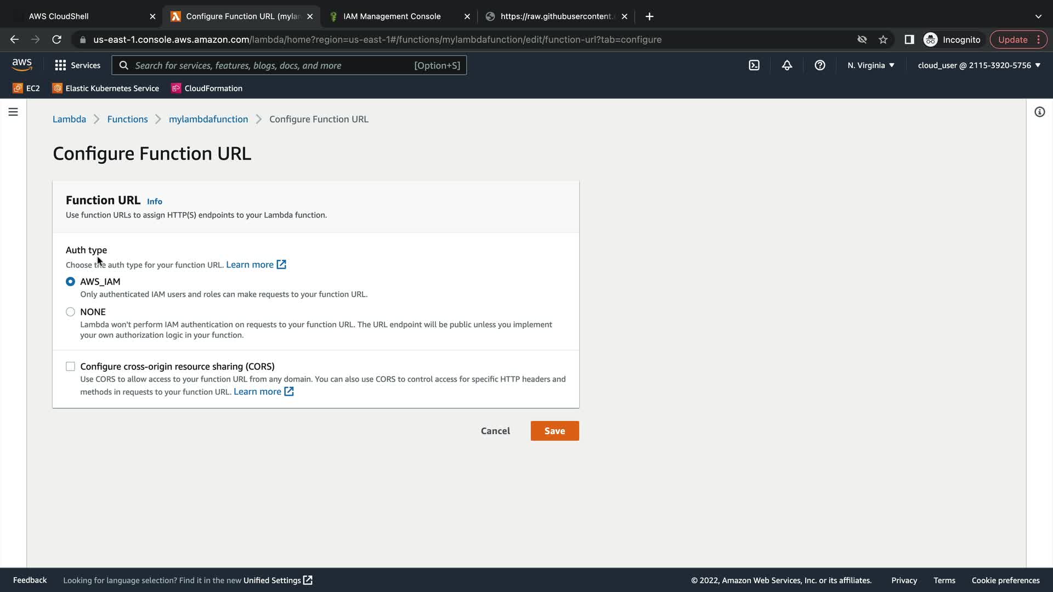Click mylambdafunction breadcrumb link
This screenshot has height=592, width=1053.
pyautogui.click(x=208, y=119)
